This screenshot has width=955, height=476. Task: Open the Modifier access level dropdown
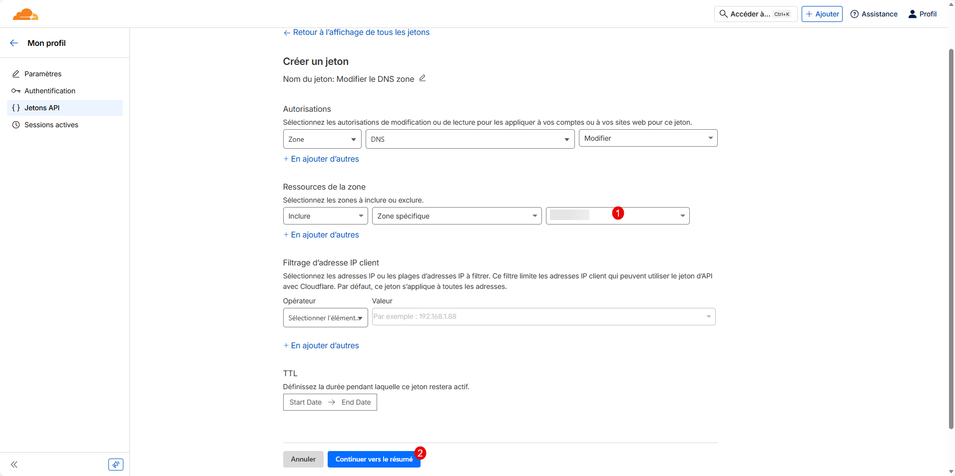647,138
